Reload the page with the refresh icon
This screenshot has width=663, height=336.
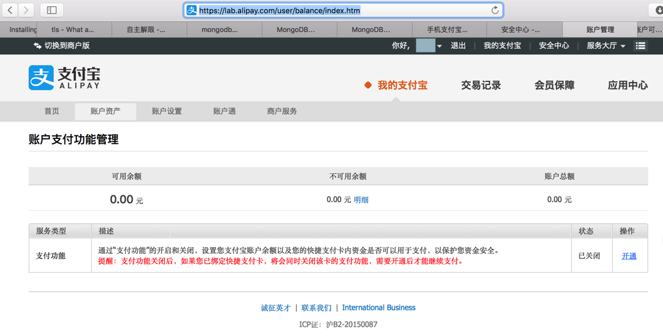(495, 10)
